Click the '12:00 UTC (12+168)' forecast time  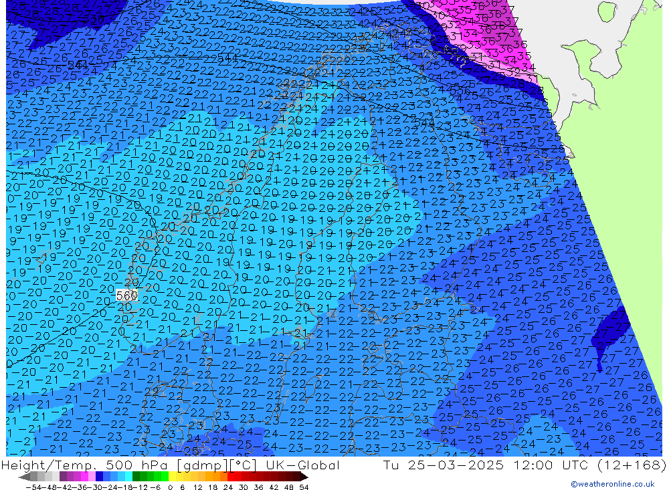(x=589, y=465)
